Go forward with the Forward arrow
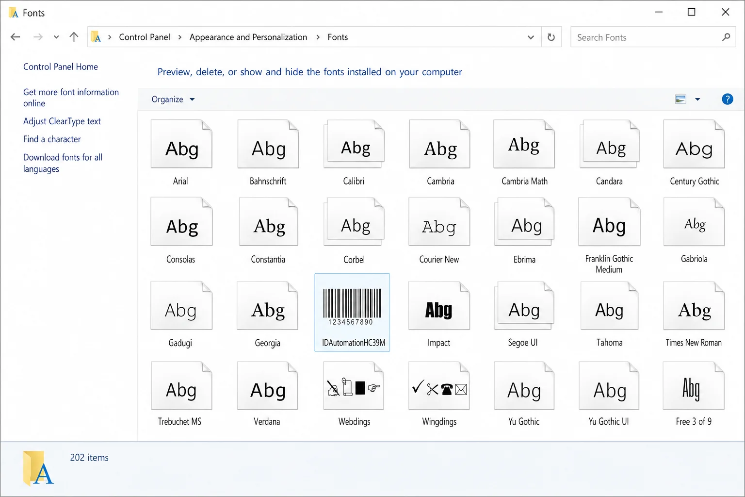This screenshot has width=745, height=497. click(38, 37)
